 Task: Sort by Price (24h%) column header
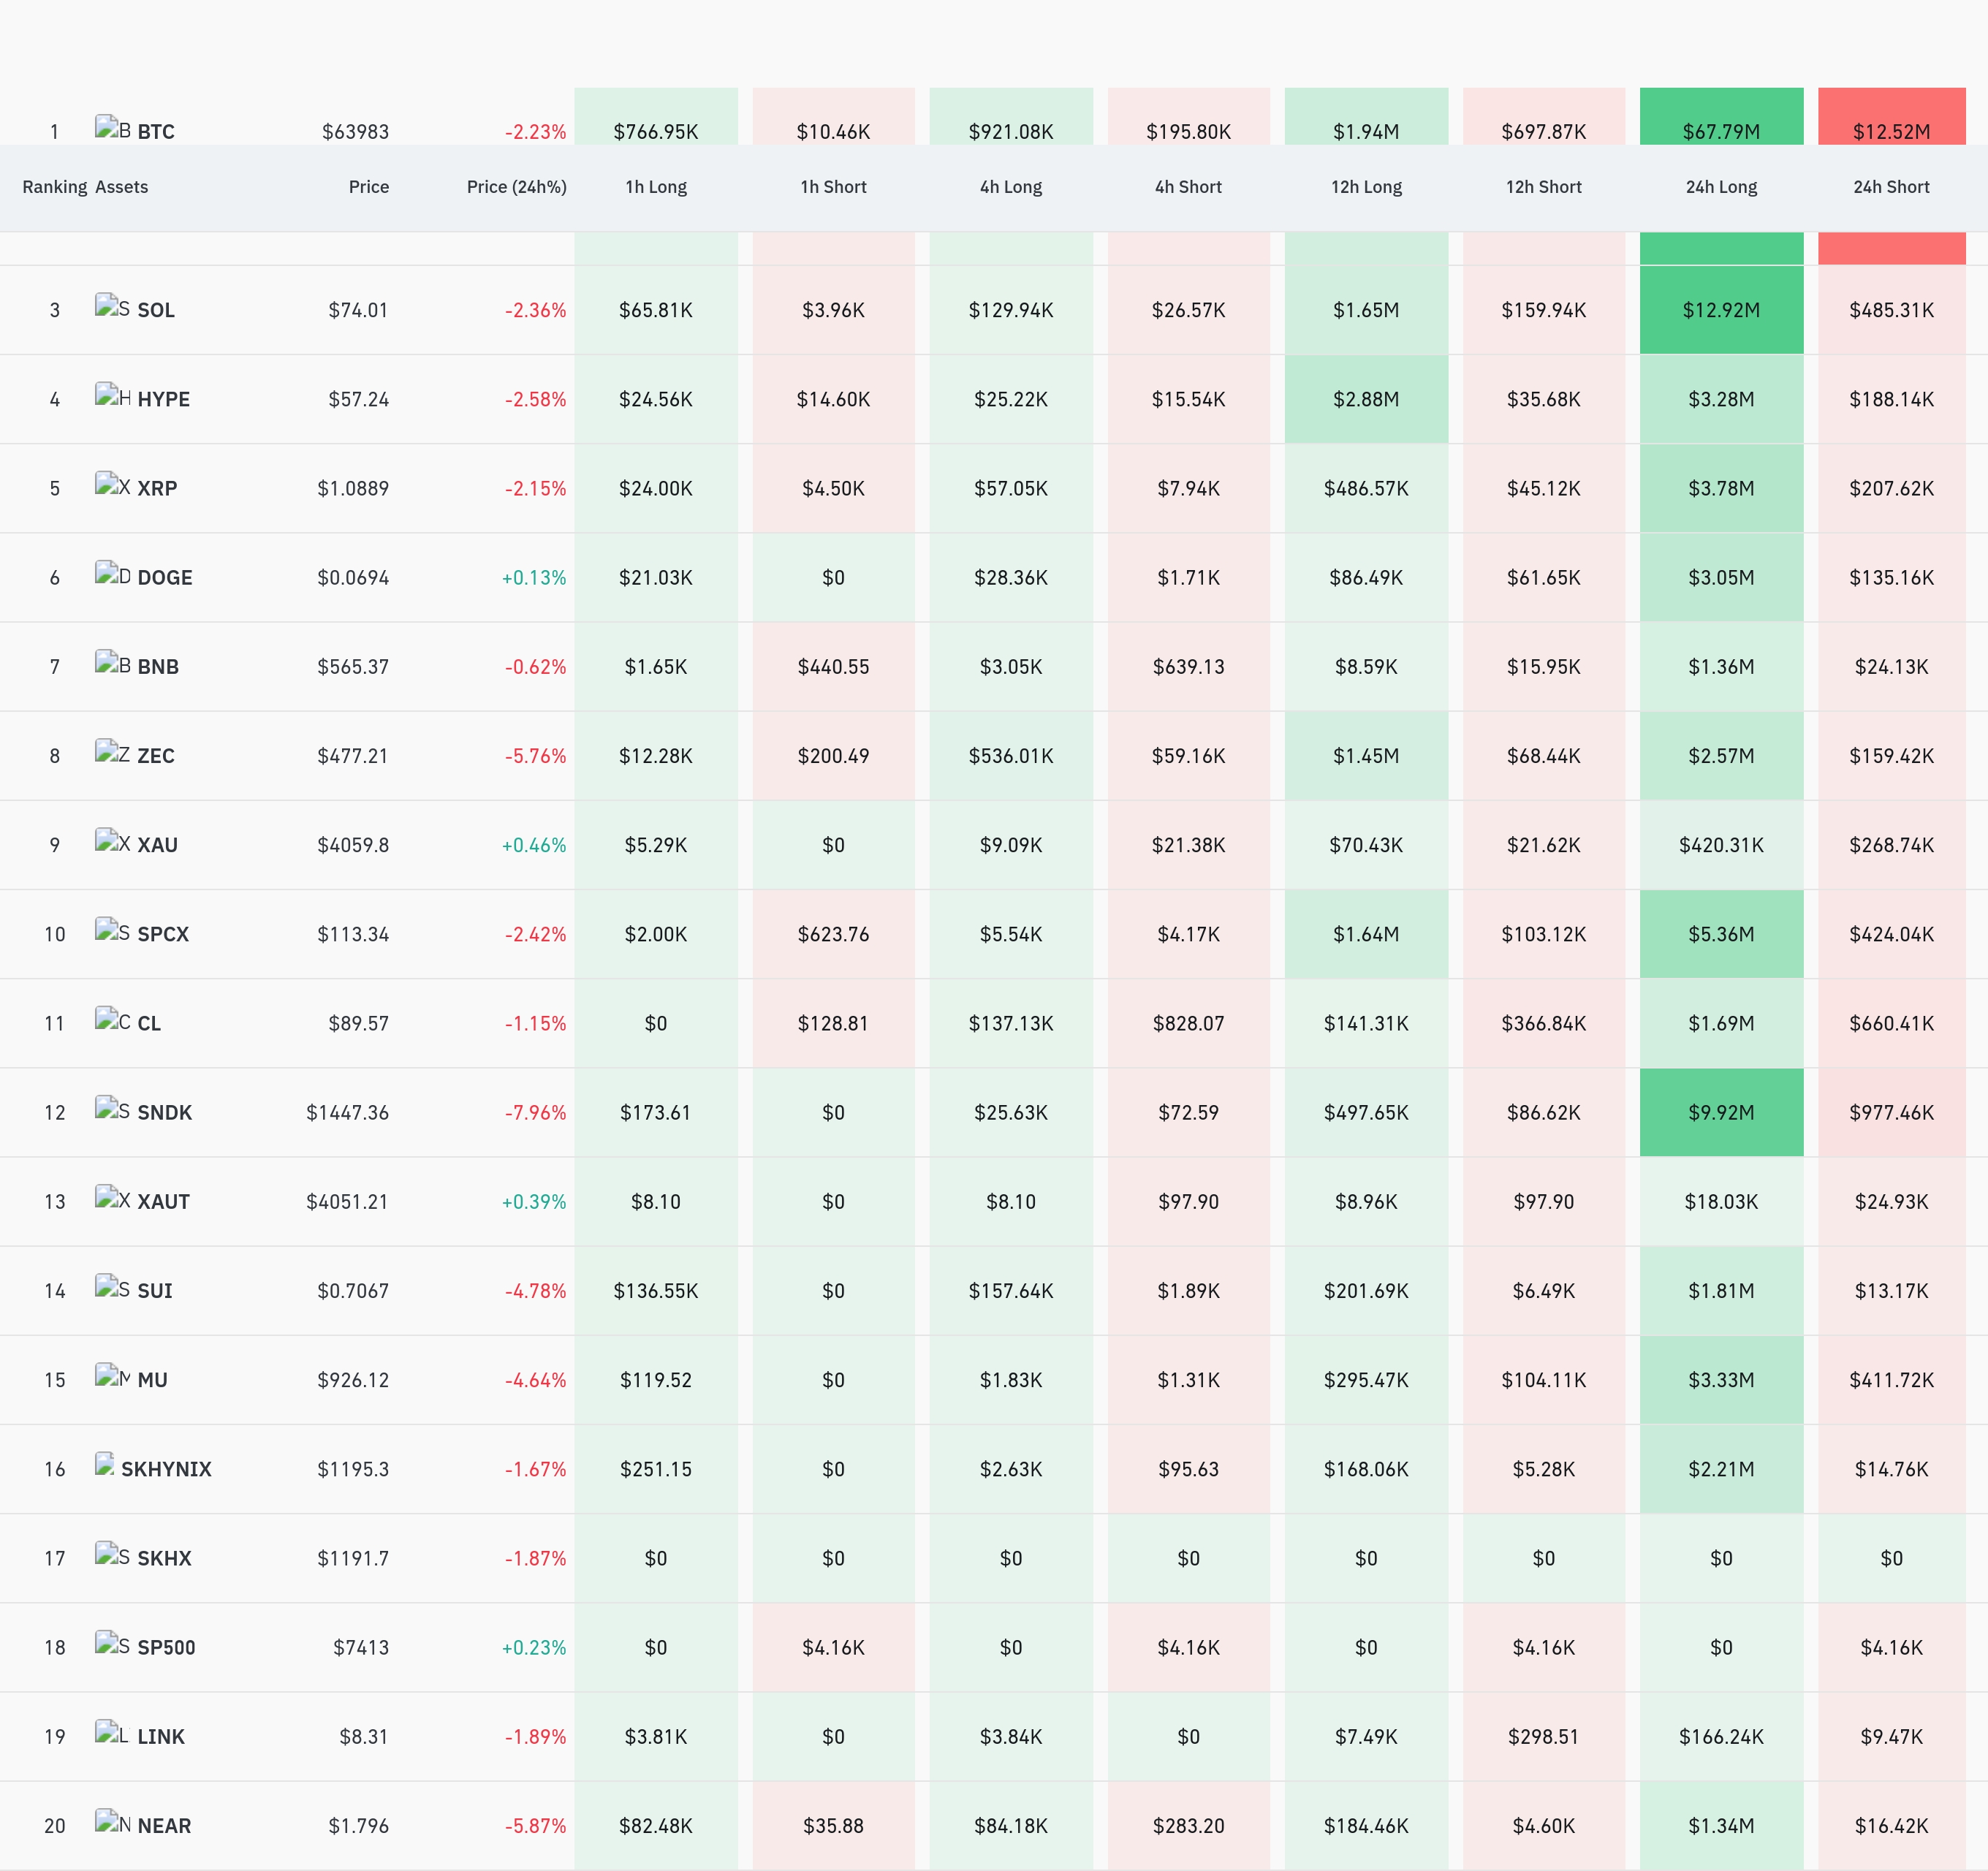(x=516, y=187)
